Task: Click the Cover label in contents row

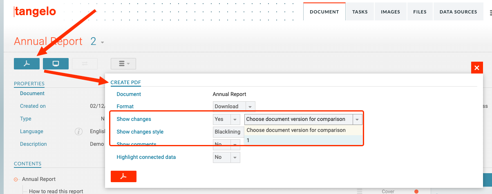Action: pos(388,191)
